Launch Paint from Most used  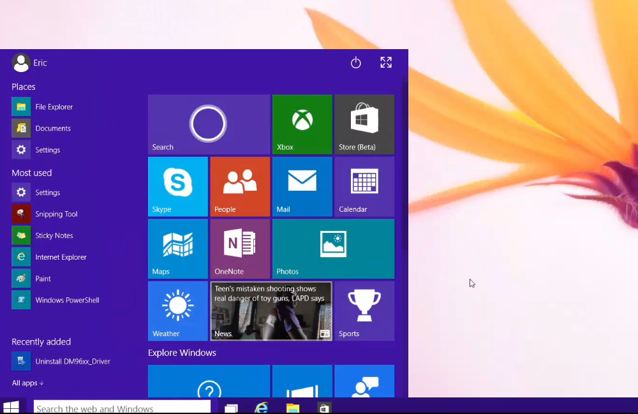tap(31, 279)
